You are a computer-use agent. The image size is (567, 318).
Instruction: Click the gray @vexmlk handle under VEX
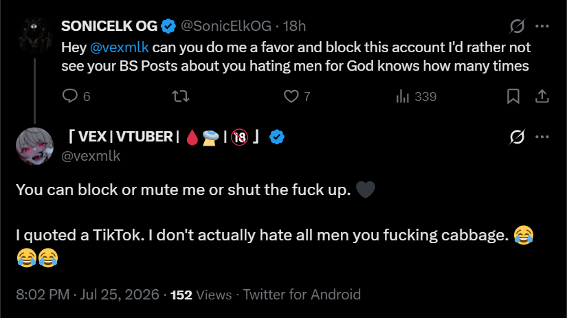pyautogui.click(x=91, y=156)
